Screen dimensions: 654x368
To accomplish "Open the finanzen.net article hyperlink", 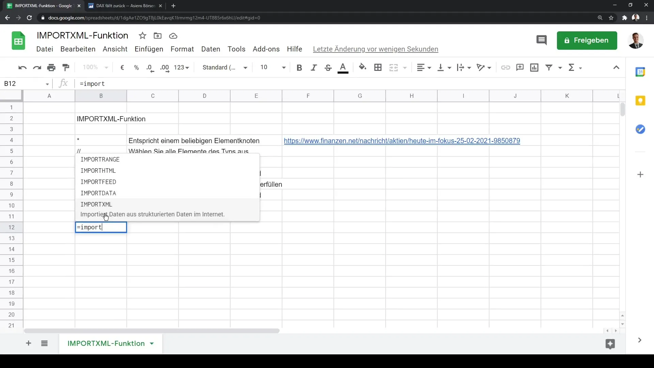I will pos(402,141).
